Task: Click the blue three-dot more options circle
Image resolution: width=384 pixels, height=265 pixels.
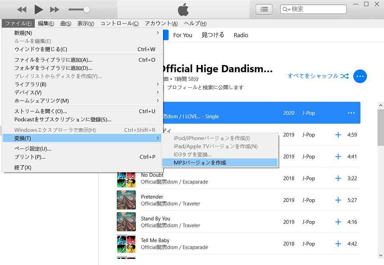Action: [360, 76]
